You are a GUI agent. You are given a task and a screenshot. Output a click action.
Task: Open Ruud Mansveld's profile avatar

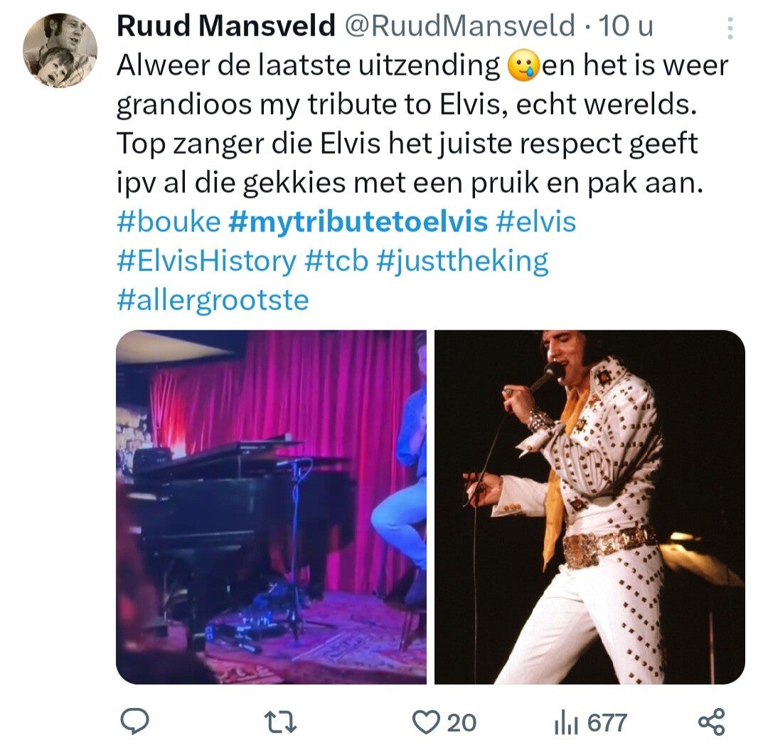click(x=60, y=51)
